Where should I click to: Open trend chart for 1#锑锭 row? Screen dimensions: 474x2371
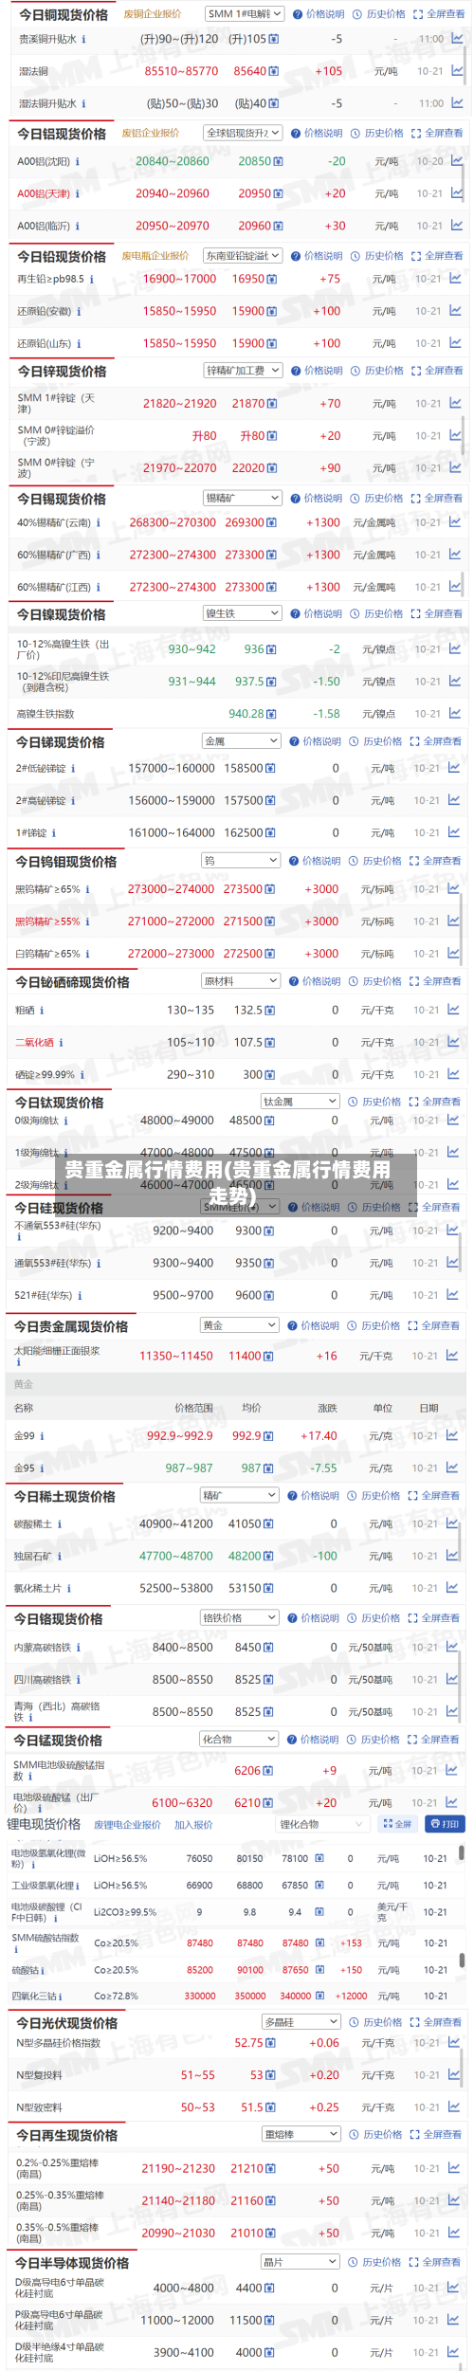click(454, 832)
